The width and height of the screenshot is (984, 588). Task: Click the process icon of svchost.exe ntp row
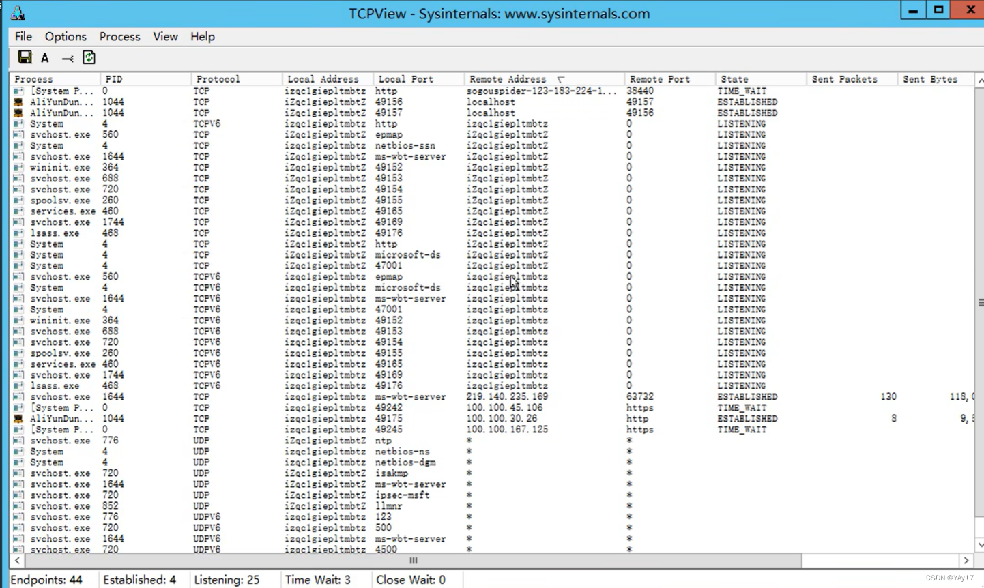[x=18, y=441]
